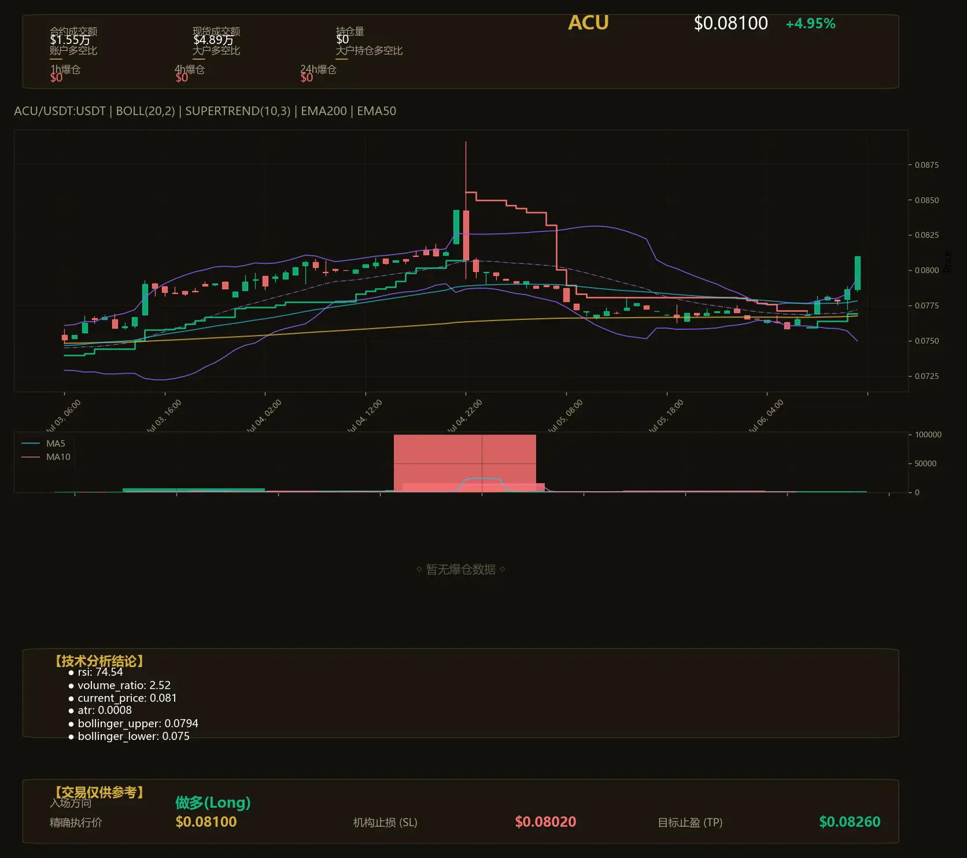Click the 持仓量 label

(x=350, y=31)
